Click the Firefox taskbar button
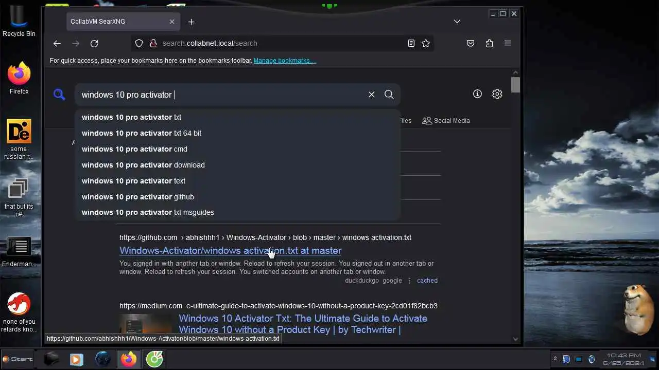The image size is (659, 370). [129, 359]
